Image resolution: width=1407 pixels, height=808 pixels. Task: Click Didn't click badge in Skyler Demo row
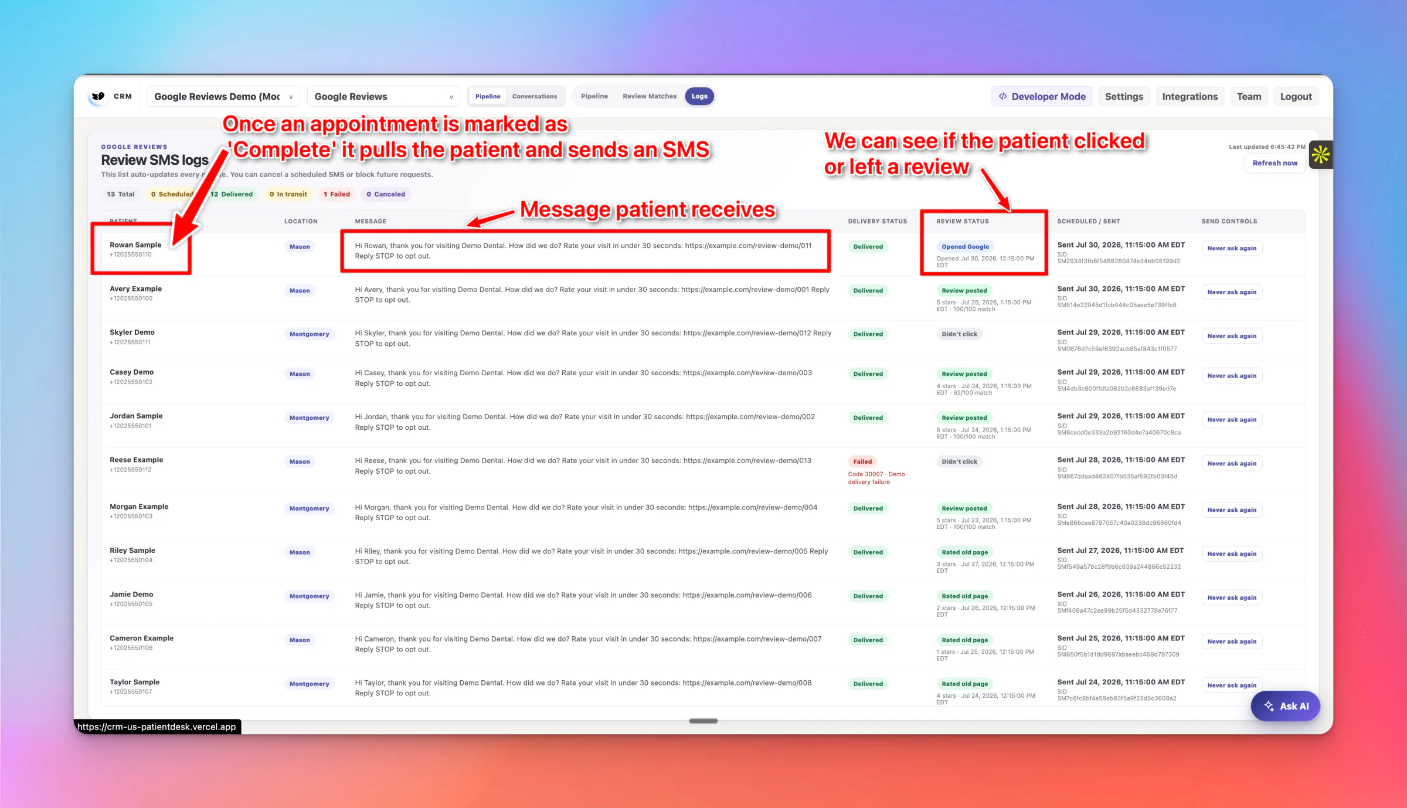click(960, 334)
